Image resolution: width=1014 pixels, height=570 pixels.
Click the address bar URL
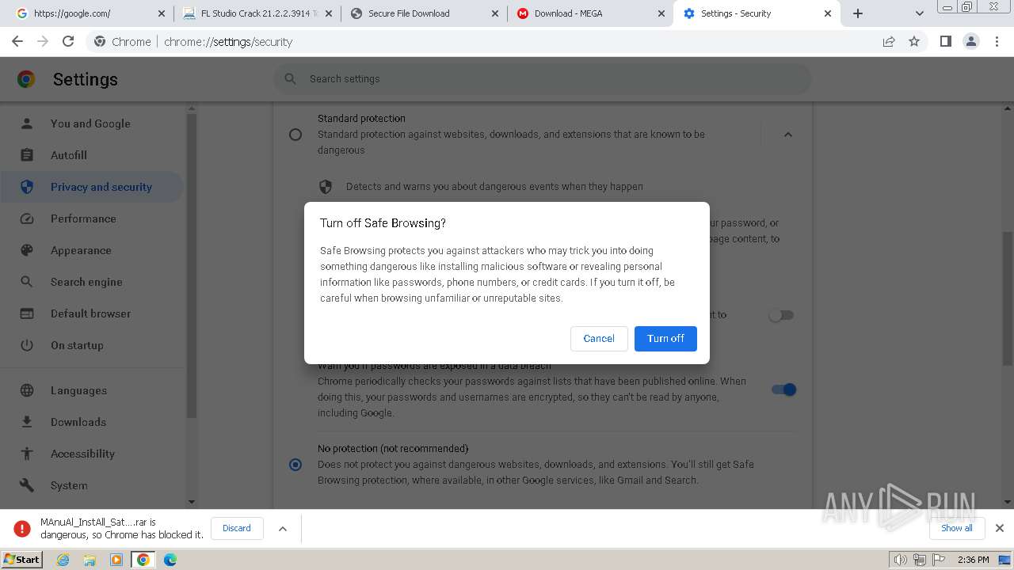[x=228, y=42]
